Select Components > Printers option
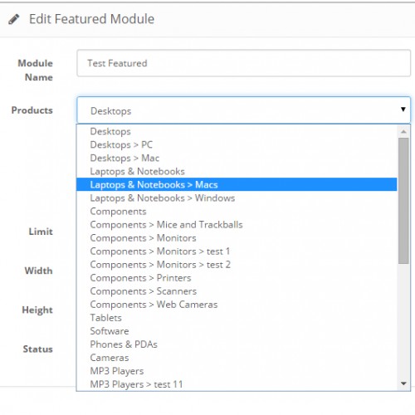 click(237, 278)
